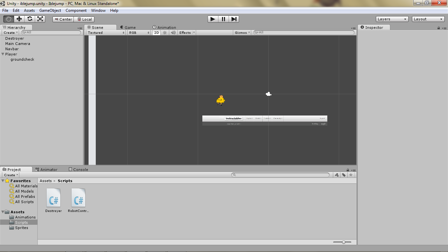This screenshot has height=252, width=448.
Task: Open the Gizmos dropdown
Action: click(242, 32)
